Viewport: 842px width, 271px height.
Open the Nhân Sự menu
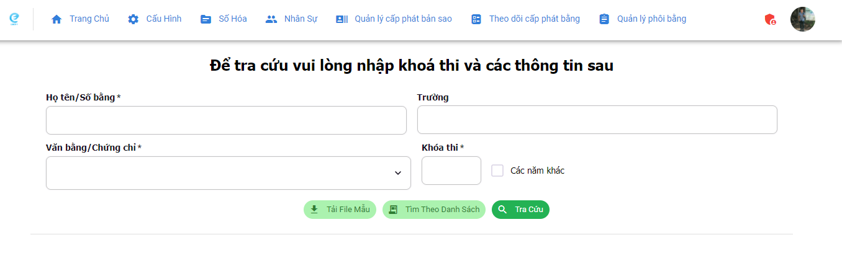click(x=301, y=19)
